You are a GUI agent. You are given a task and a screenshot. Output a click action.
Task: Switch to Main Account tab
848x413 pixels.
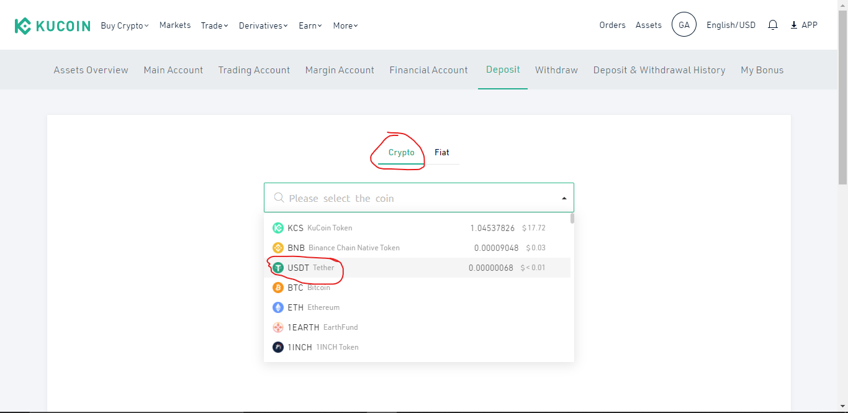173,70
